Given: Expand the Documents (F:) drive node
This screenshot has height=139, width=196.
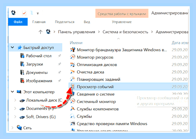Looking at the screenshot, I should [15, 108].
